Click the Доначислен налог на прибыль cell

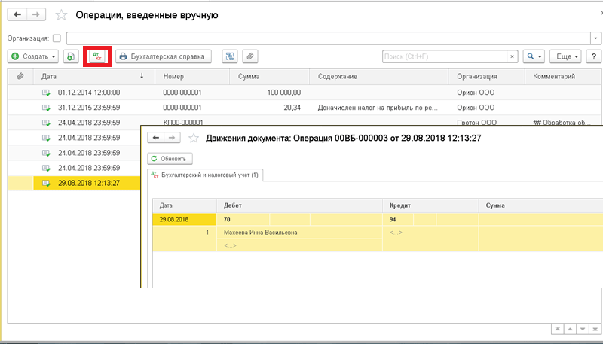(379, 108)
